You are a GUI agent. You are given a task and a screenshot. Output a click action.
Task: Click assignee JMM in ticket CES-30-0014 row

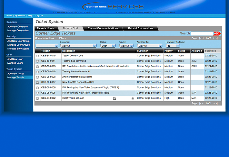[194, 61]
